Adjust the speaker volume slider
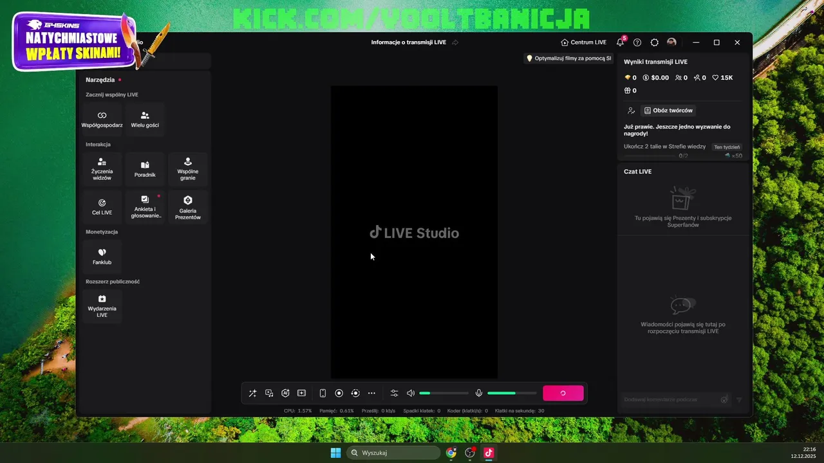The height and width of the screenshot is (463, 824). point(444,393)
